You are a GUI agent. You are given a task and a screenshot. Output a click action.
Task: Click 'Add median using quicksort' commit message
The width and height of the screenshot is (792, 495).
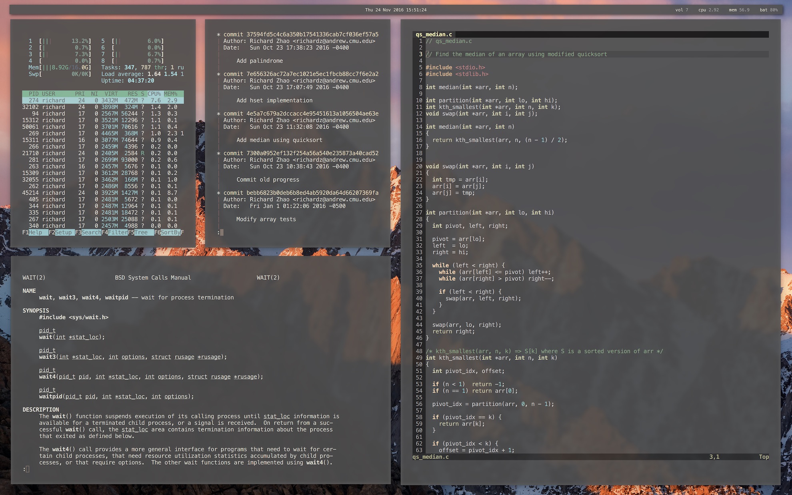(279, 140)
